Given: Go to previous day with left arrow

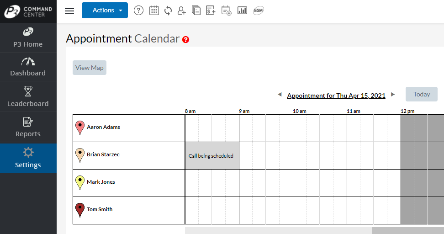Looking at the screenshot, I should click(x=280, y=95).
